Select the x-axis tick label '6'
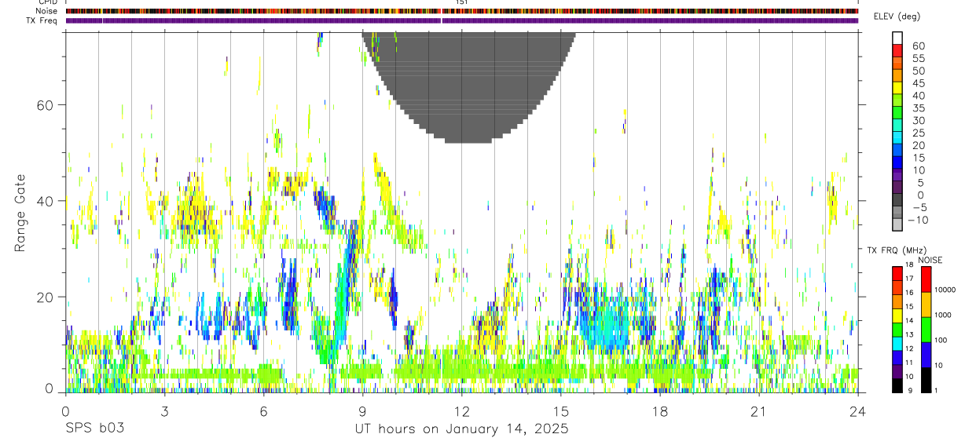The height and width of the screenshot is (445, 965). (263, 410)
